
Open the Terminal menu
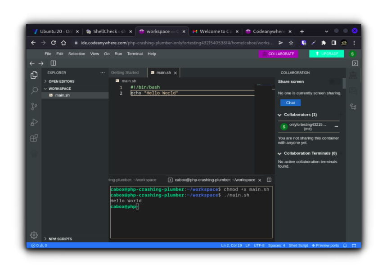tap(135, 53)
